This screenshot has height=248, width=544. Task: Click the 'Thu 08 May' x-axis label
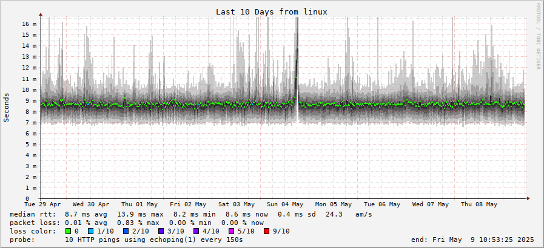coord(479,204)
